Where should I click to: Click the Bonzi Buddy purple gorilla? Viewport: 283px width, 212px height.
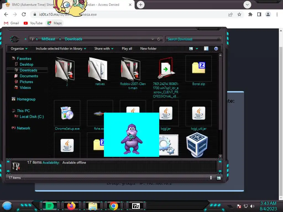(x=132, y=139)
